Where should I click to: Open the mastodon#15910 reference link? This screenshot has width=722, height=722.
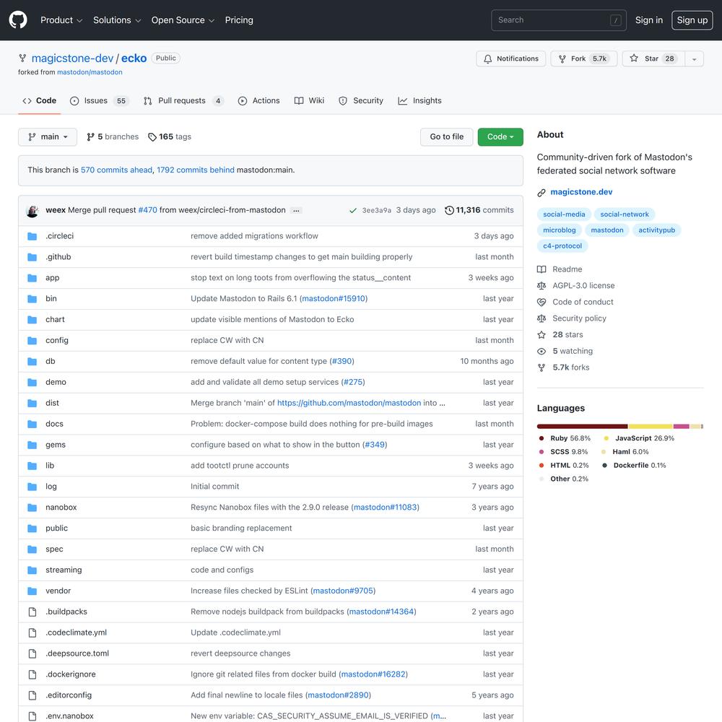[x=334, y=299]
